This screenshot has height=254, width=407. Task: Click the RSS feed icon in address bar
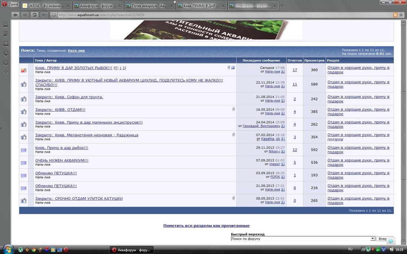395,15
